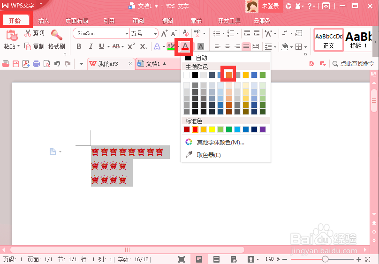
Task: Click the highlight color marker icon
Action: tap(171, 46)
